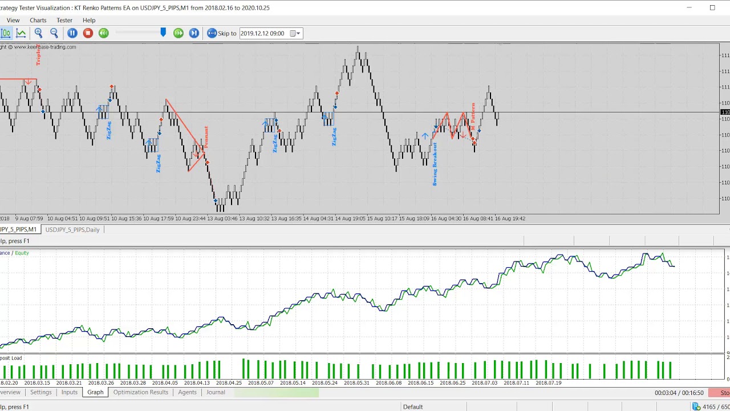Click the 'Default' profile in status bar
The image size is (730, 411).
pyautogui.click(x=413, y=407)
